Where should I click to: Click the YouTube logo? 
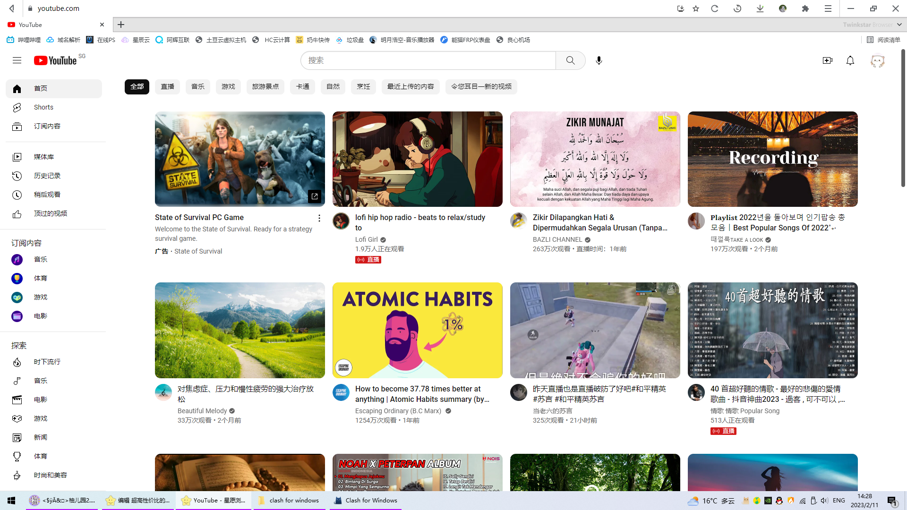click(x=55, y=60)
